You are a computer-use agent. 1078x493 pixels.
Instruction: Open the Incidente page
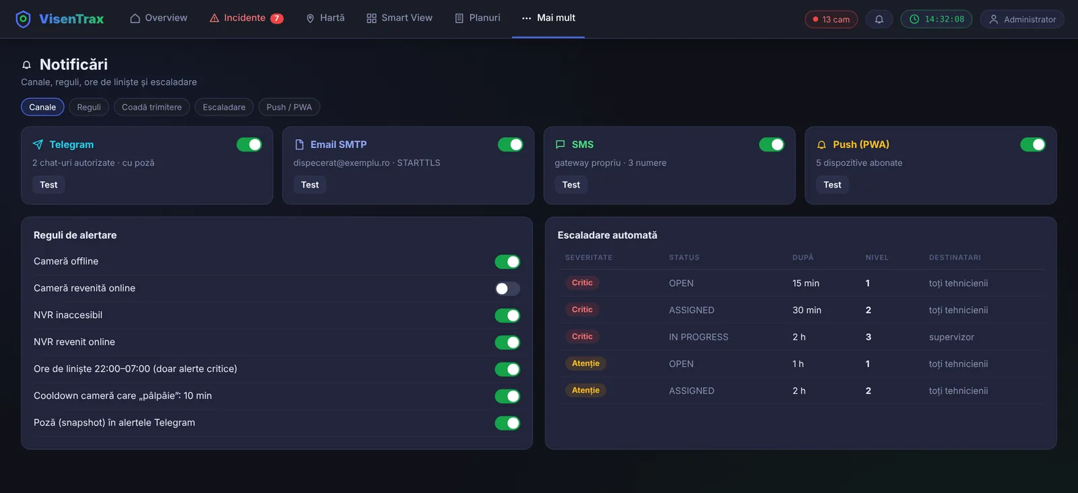(x=246, y=18)
